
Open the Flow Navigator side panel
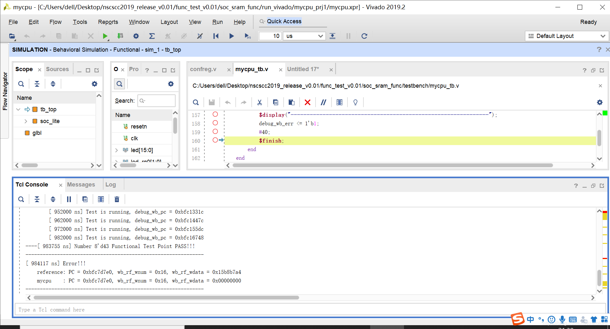pos(5,91)
